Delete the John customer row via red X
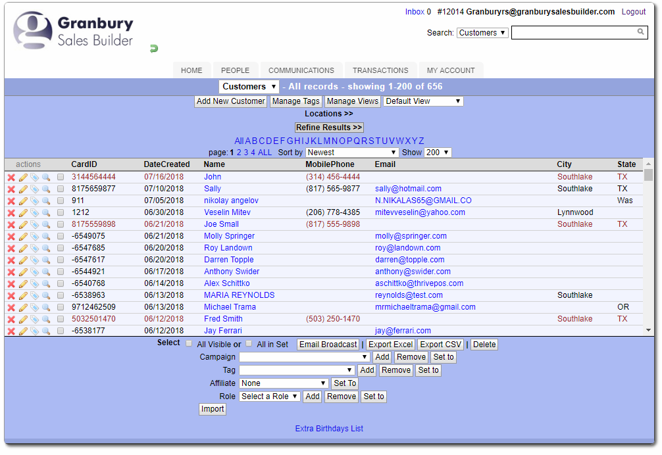 pos(11,177)
